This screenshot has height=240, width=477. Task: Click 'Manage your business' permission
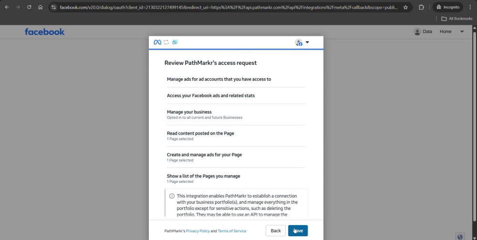189,112
